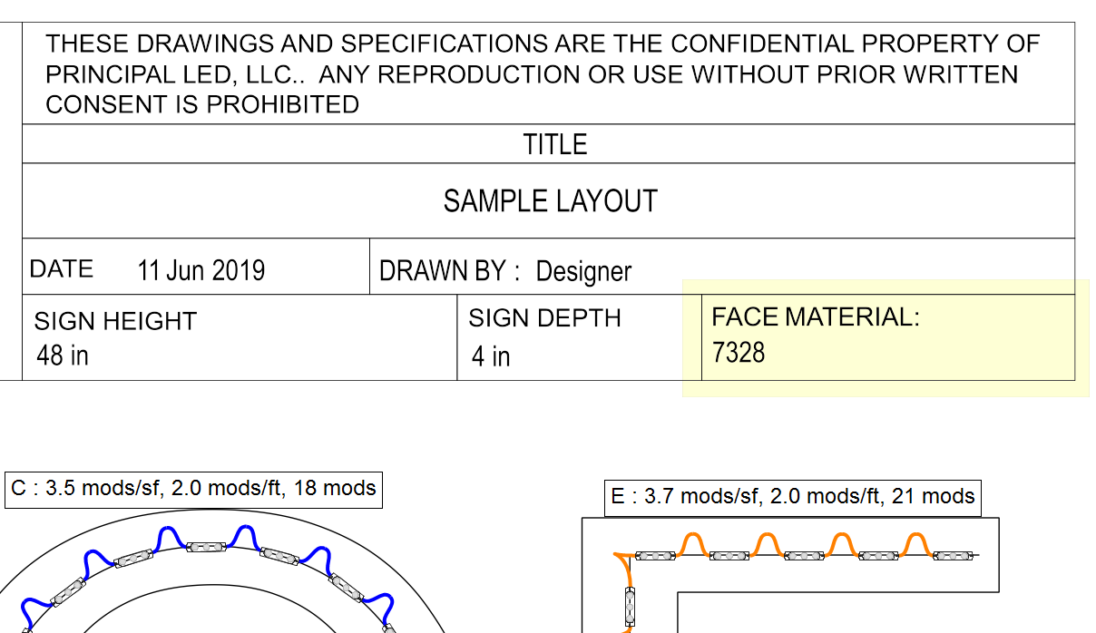
Task: Select the SIGN HEIGHT value 48 in
Action: coord(63,355)
